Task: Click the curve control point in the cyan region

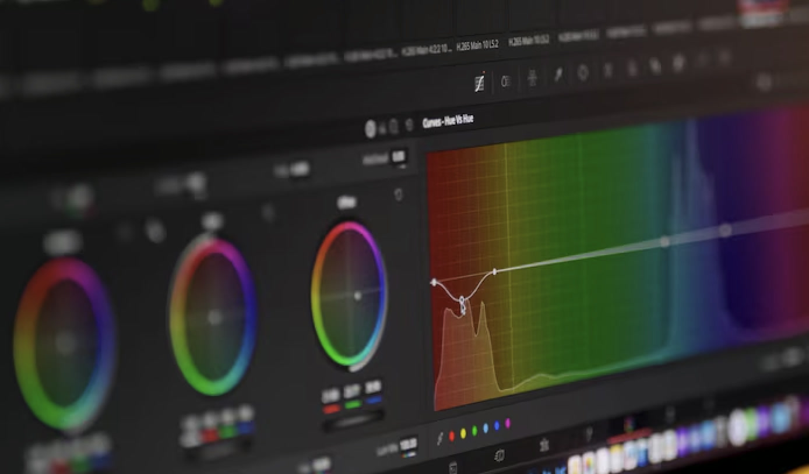Action: pos(664,240)
